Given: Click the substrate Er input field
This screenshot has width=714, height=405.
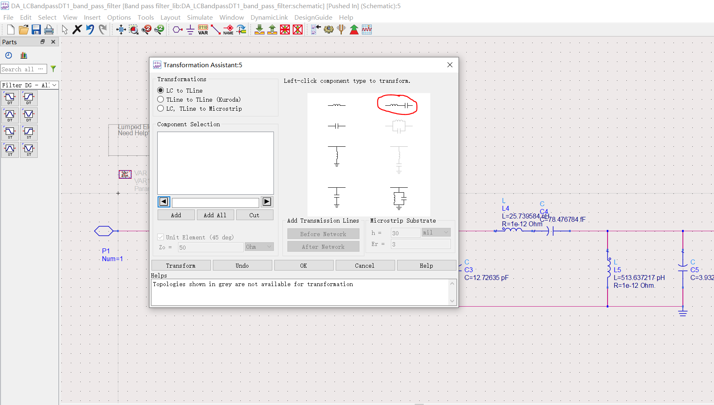Looking at the screenshot, I should click(x=420, y=244).
